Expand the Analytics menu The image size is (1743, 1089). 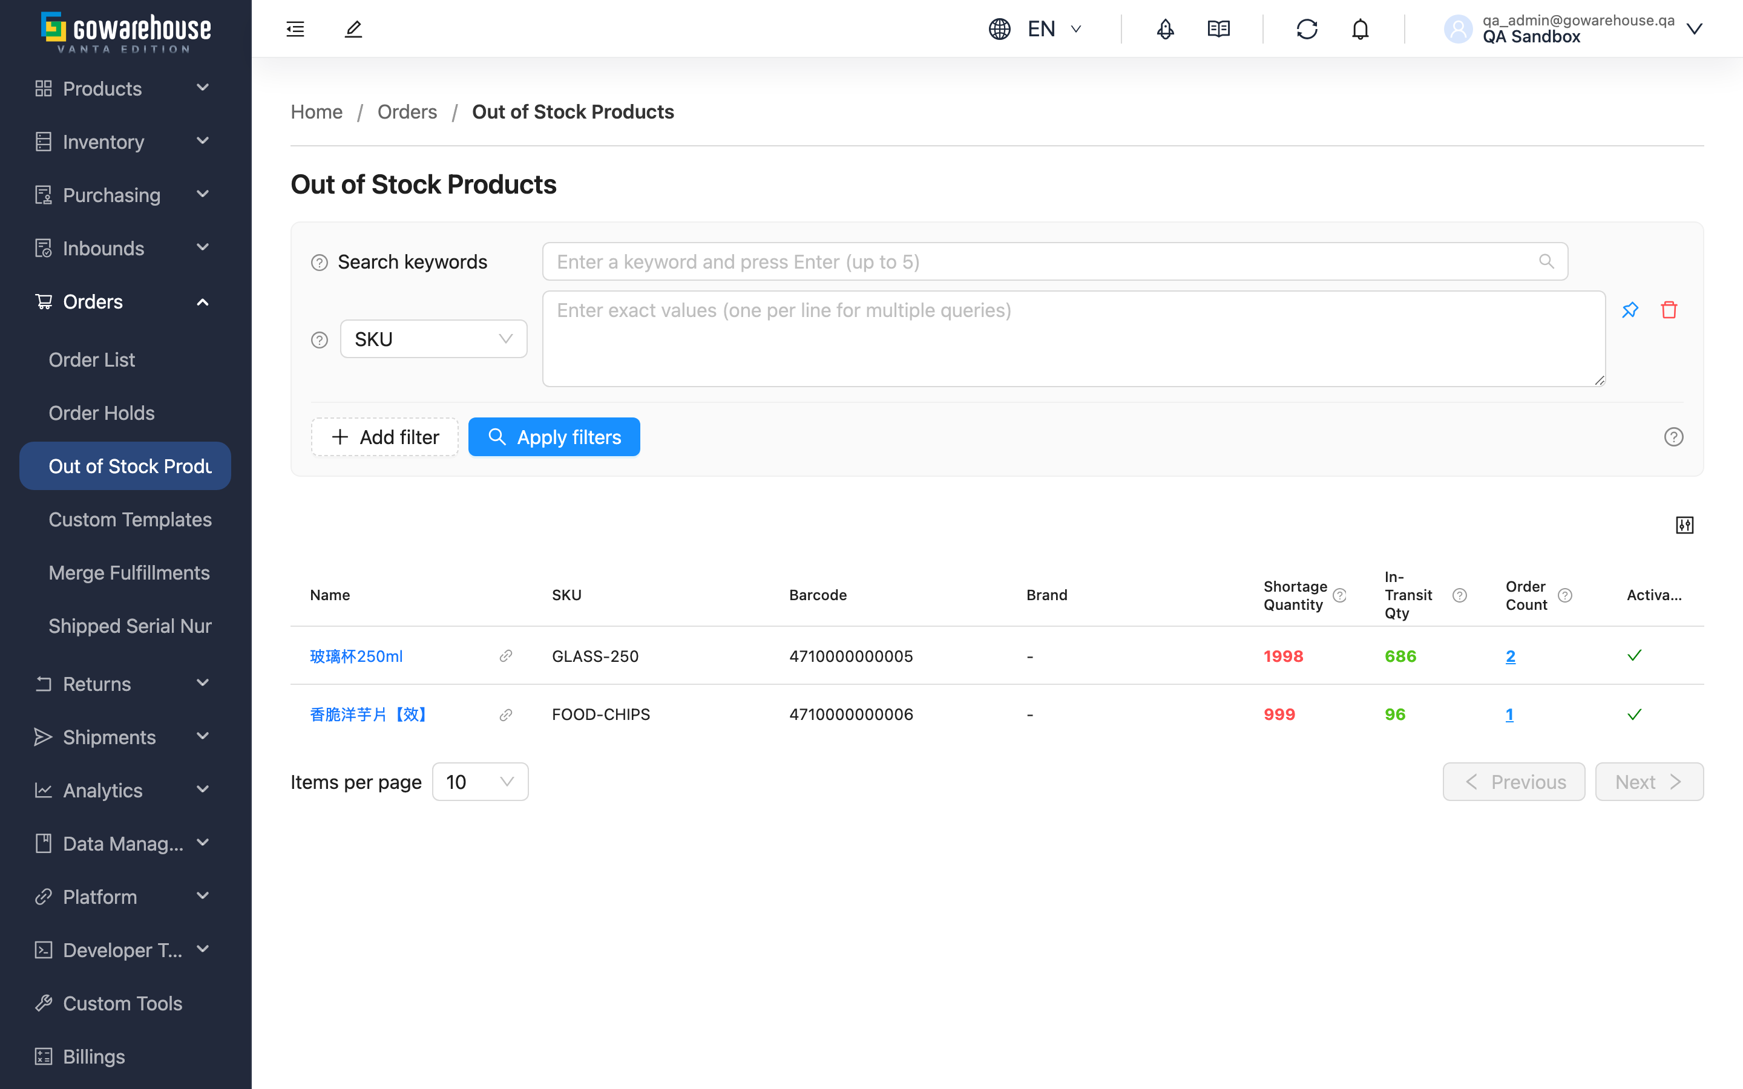(126, 790)
